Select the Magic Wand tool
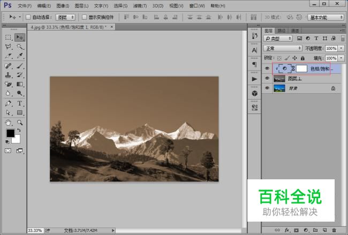Viewport: 348px width, 235px height. tap(20, 47)
